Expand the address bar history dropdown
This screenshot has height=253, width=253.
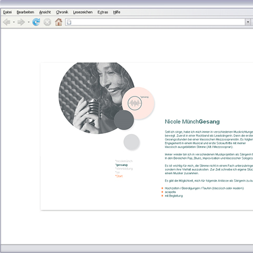pyautogui.click(x=248, y=22)
